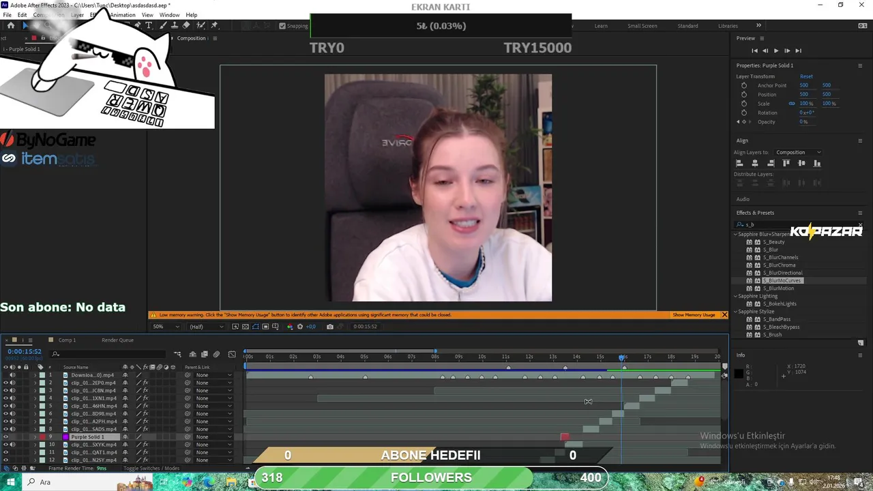
Task: Click Toggle Switches / Modes
Action: pos(151,468)
